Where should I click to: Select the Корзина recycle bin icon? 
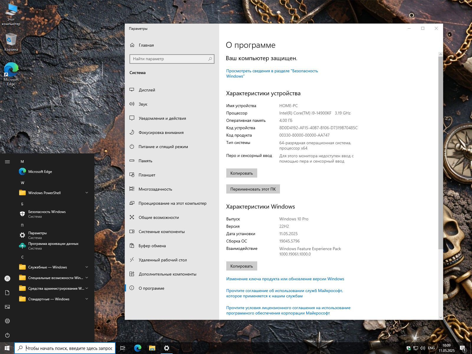(x=11, y=42)
